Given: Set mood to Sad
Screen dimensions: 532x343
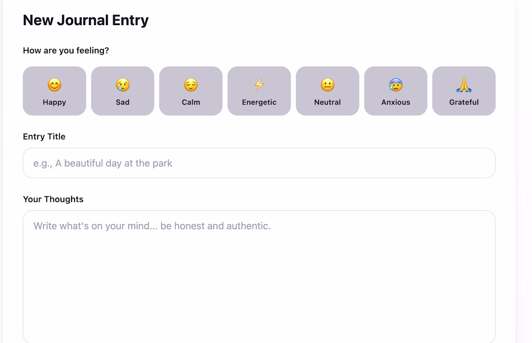Looking at the screenshot, I should (x=122, y=91).
